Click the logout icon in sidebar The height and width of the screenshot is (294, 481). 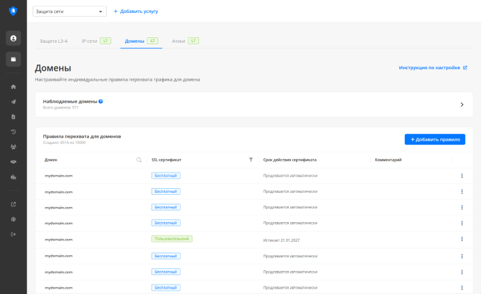[14, 234]
